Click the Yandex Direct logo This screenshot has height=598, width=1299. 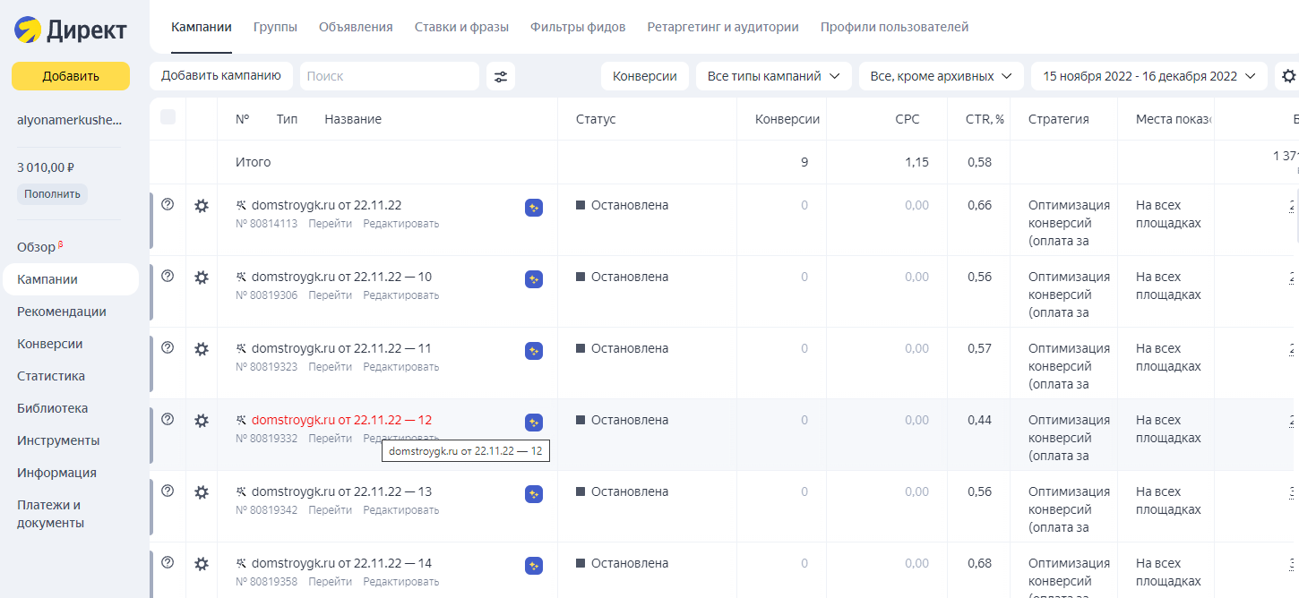71,30
